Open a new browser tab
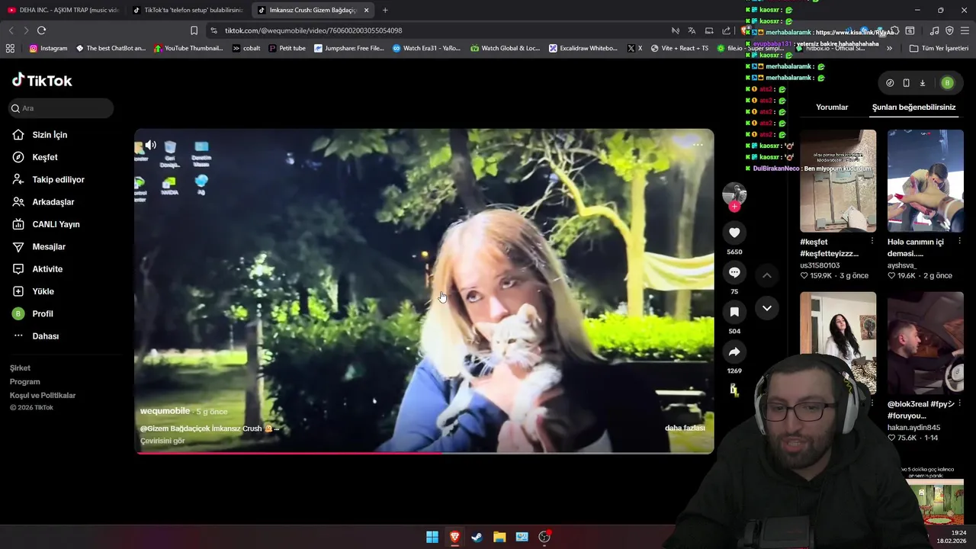The width and height of the screenshot is (976, 549). tap(385, 10)
